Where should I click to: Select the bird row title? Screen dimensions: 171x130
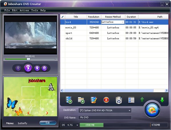(x=68, y=22)
